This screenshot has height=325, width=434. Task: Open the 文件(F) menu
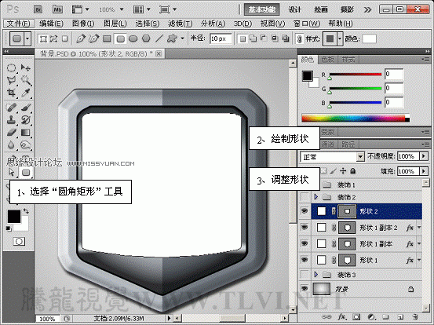19,24
